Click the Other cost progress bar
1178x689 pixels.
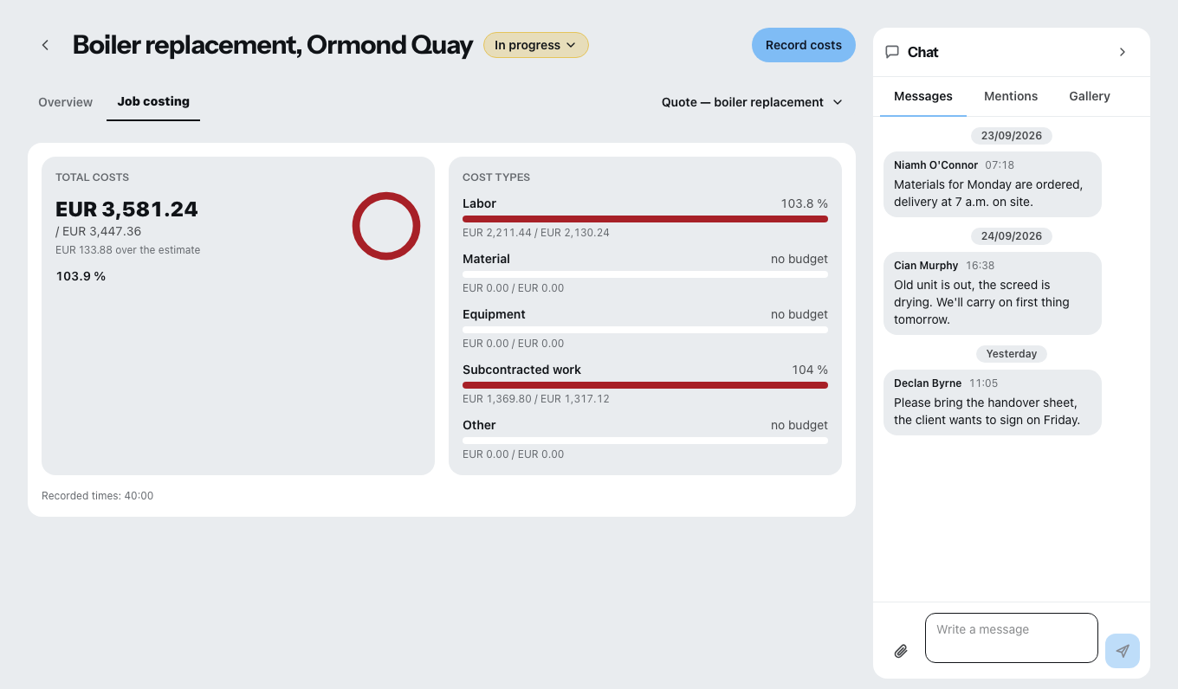click(645, 441)
